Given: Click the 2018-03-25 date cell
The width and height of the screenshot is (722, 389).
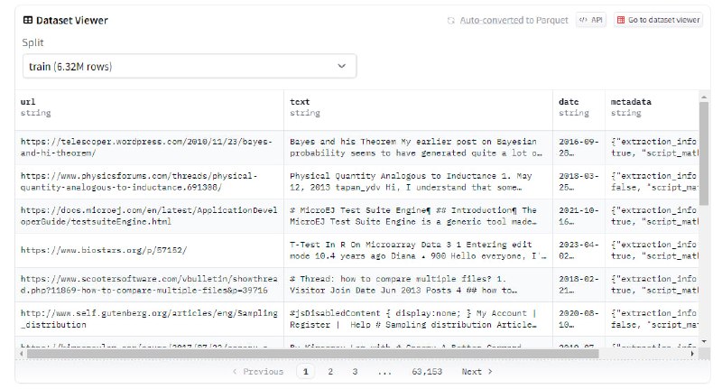Looking at the screenshot, I should [579, 181].
